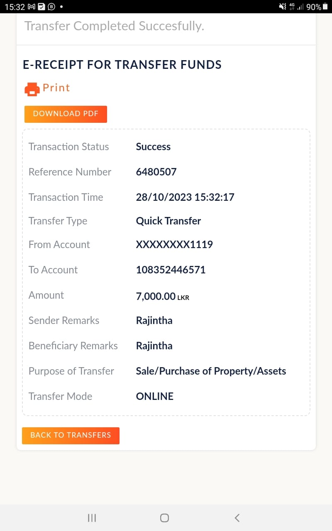The image size is (332, 531).
Task: Select the transaction time 28/10/2023 15:32:17
Action: tap(185, 197)
